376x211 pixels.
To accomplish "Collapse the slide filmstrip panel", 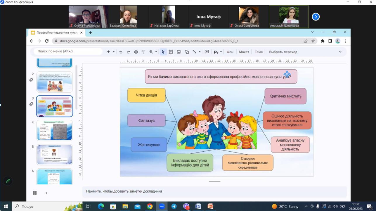I will [x=46, y=193].
